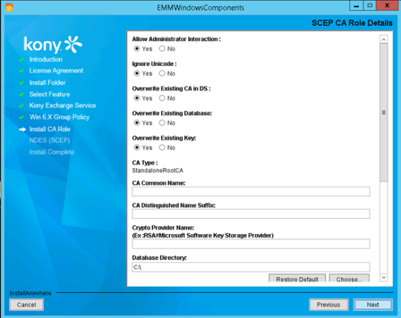Cancel the installation
This screenshot has width=401, height=318.
click(x=26, y=305)
